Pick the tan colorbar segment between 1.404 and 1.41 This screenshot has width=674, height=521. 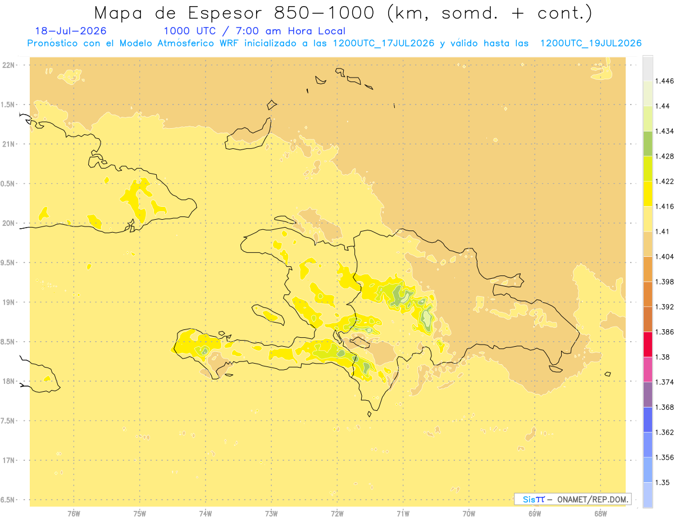click(648, 243)
